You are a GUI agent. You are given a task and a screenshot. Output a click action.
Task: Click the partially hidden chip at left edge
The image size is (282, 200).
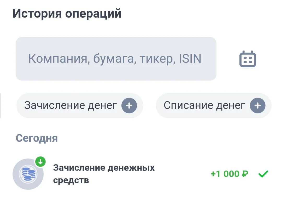click(1, 106)
